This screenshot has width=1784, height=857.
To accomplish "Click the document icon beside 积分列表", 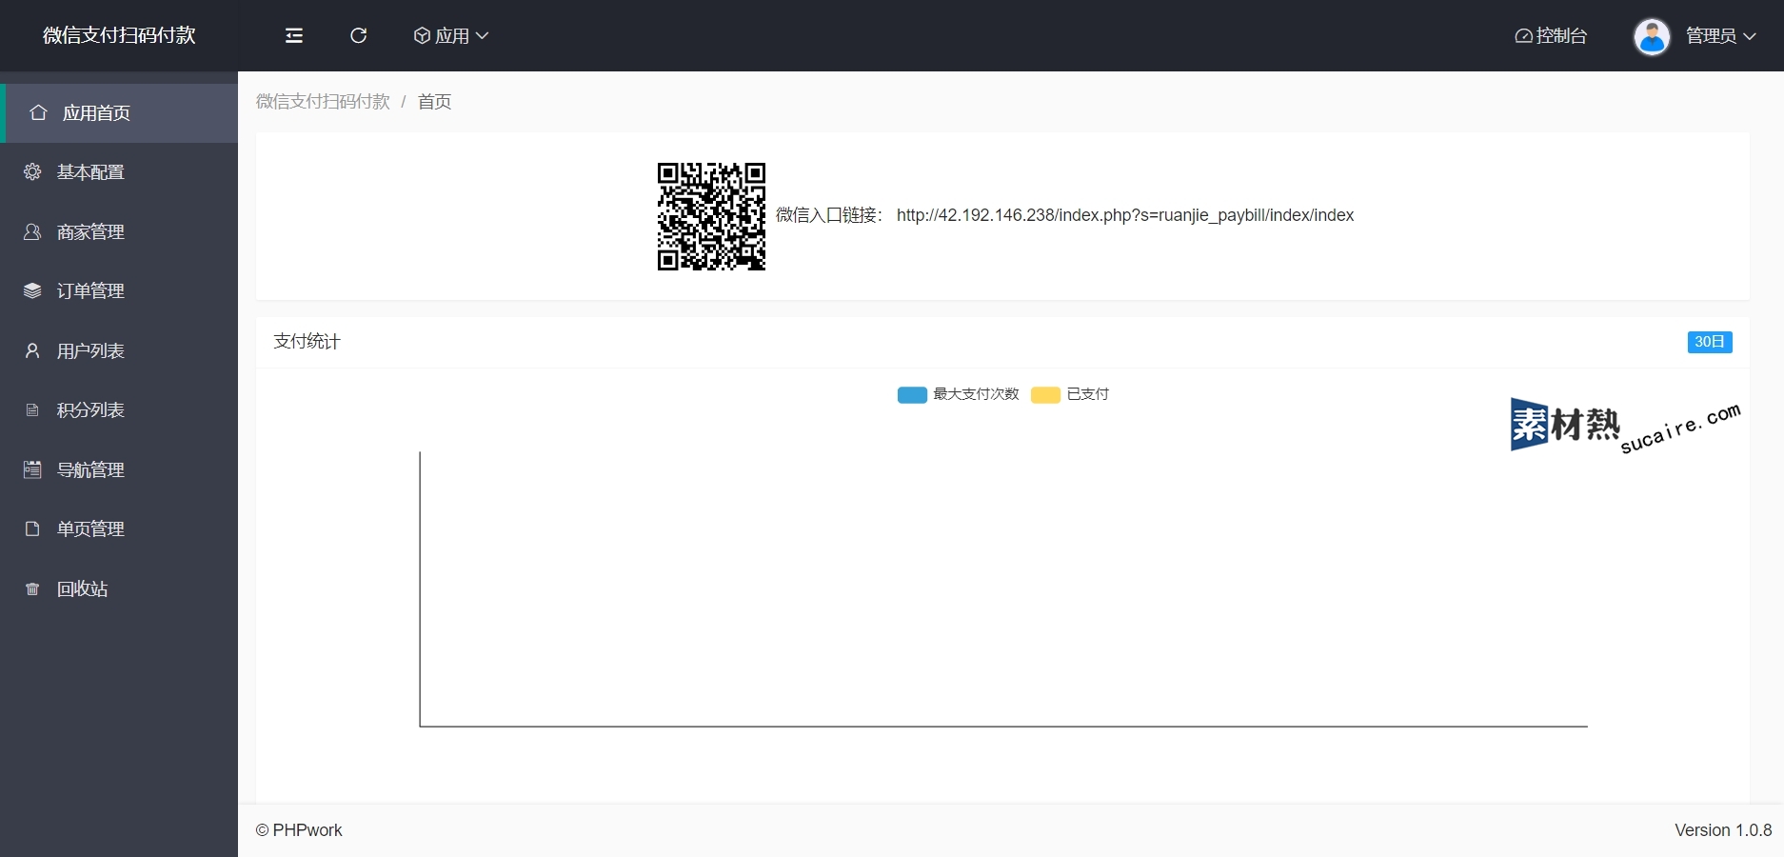I will pyautogui.click(x=32, y=410).
